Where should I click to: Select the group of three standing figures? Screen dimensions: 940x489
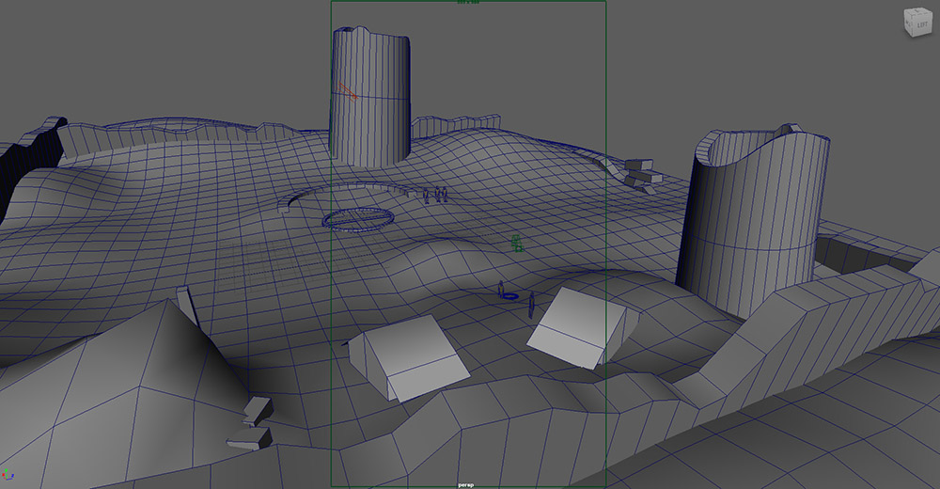click(435, 195)
